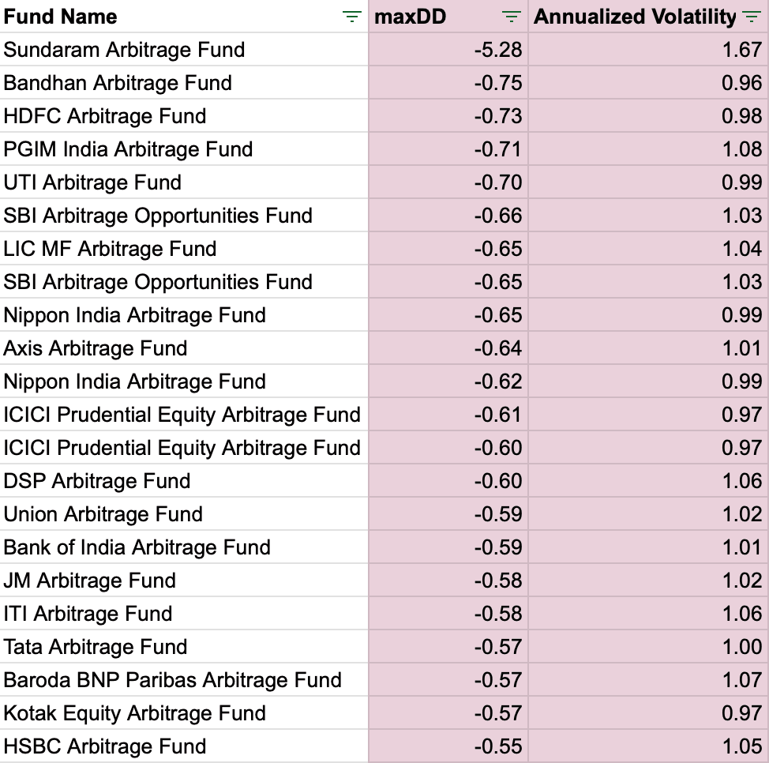The height and width of the screenshot is (763, 769).
Task: Select the Tata Arbitrage Fund cell
Action: point(96,647)
